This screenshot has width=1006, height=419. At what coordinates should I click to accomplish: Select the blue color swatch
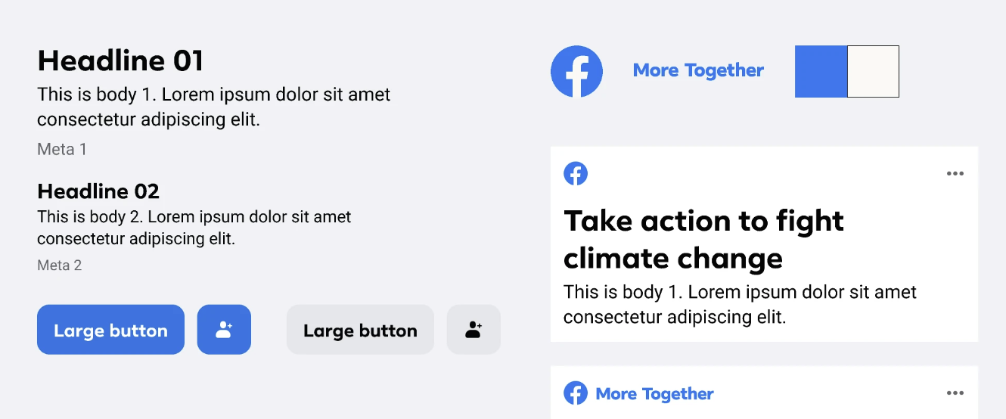(x=821, y=71)
